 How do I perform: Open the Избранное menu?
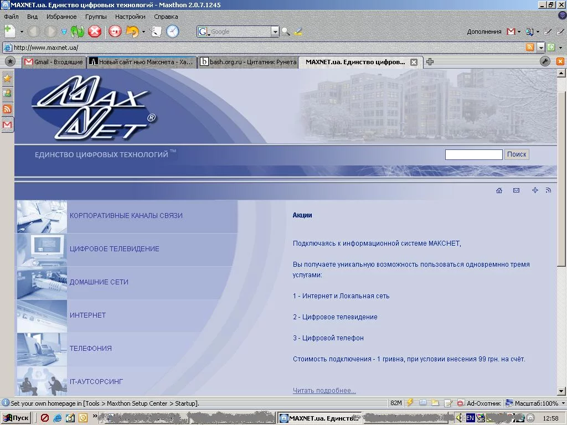point(61,17)
